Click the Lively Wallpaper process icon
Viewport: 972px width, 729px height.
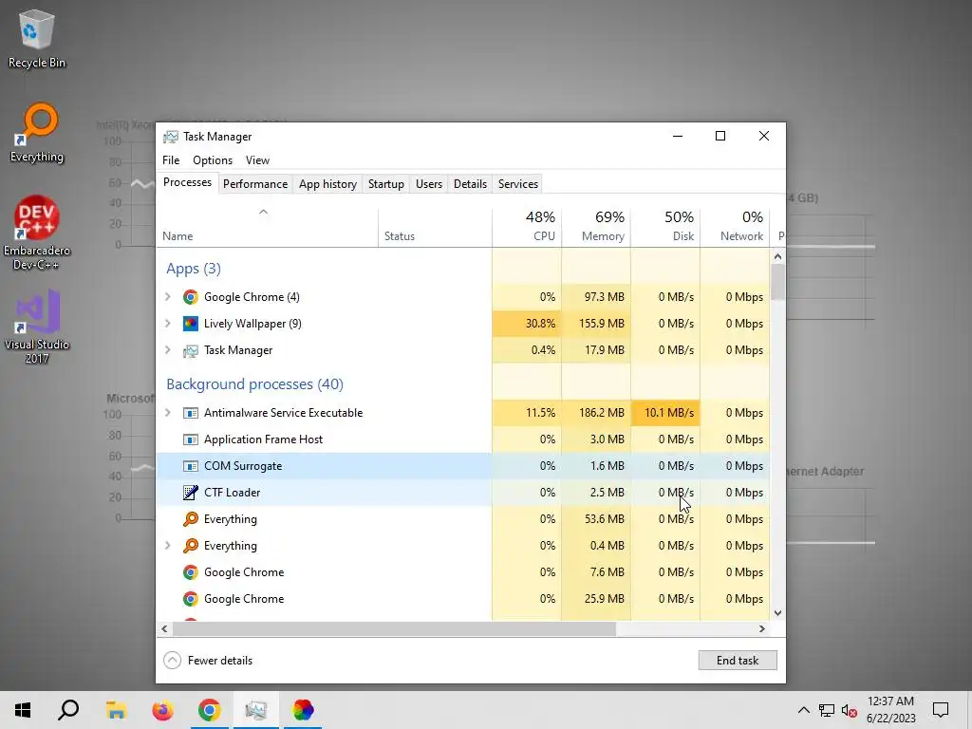pos(190,324)
